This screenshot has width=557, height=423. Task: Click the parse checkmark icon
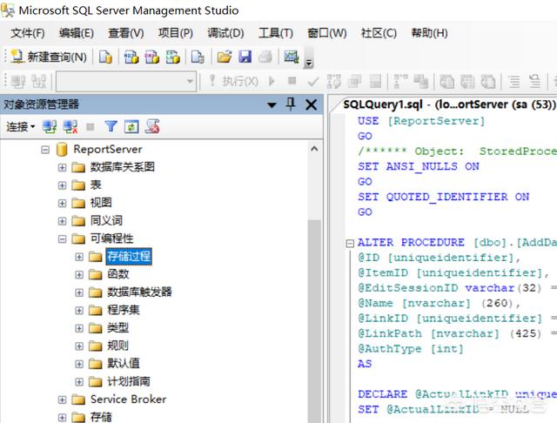tap(313, 82)
